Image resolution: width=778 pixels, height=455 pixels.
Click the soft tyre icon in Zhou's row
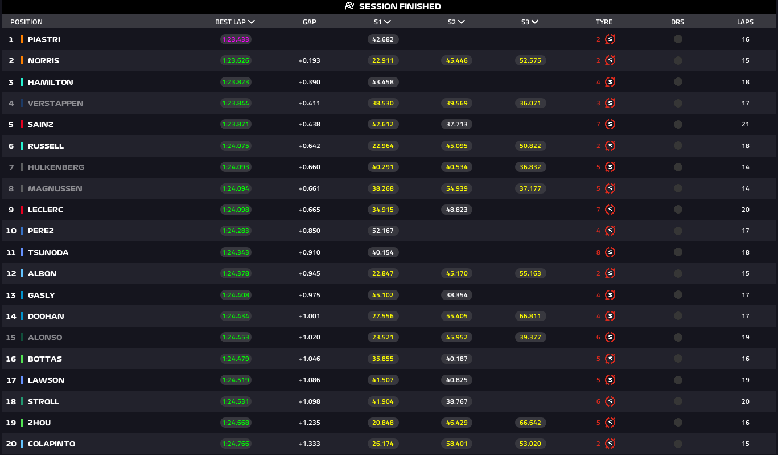[610, 423]
